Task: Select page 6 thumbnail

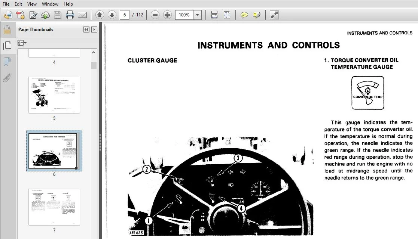Action: coord(54,150)
